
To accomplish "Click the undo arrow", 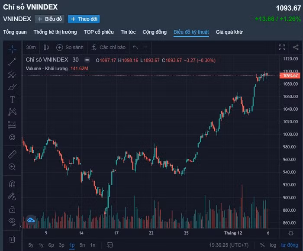I will coord(135,47).
